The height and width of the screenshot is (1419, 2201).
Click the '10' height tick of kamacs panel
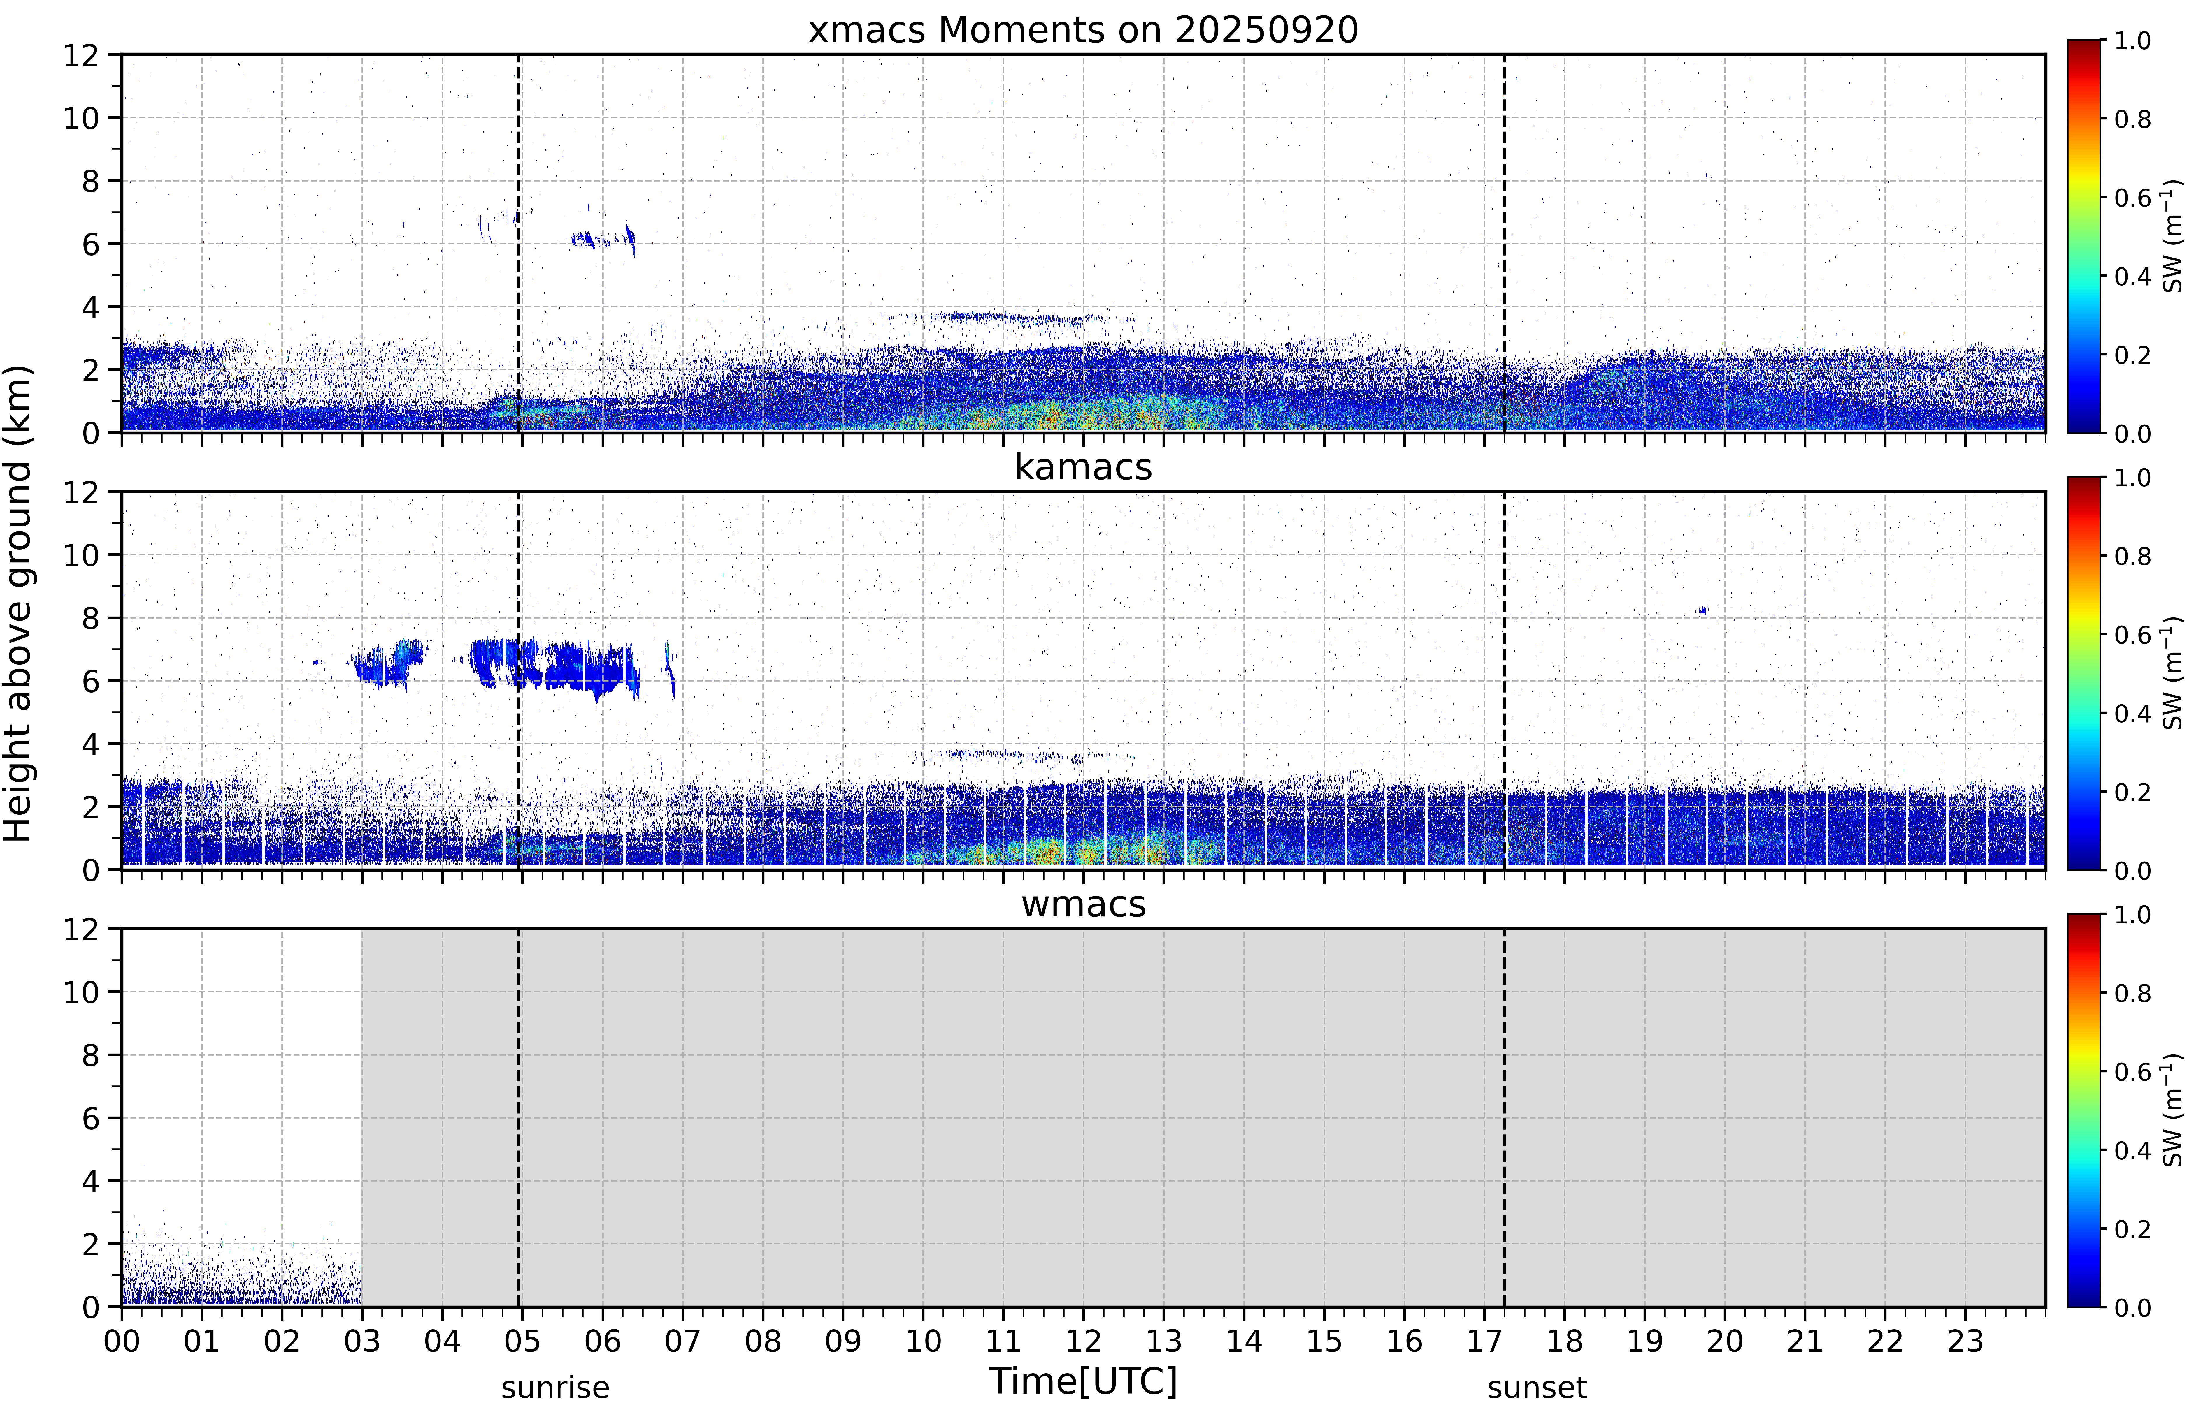click(81, 556)
